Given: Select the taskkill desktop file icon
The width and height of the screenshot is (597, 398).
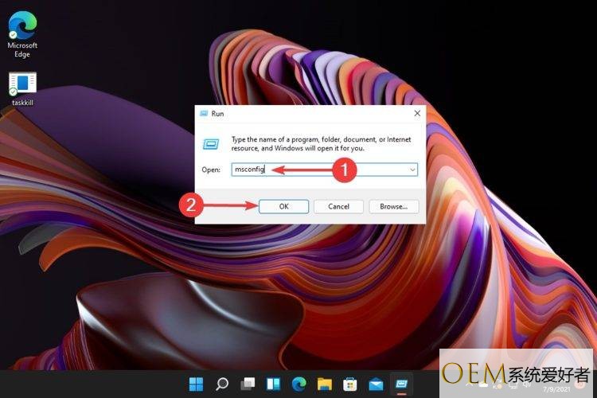Looking at the screenshot, I should [x=22, y=84].
